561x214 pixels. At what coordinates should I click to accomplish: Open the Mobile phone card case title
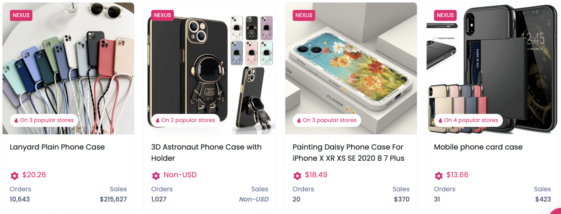coord(478,147)
